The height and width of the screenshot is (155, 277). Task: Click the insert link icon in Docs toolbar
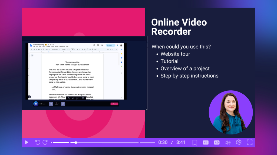[x=90, y=50]
